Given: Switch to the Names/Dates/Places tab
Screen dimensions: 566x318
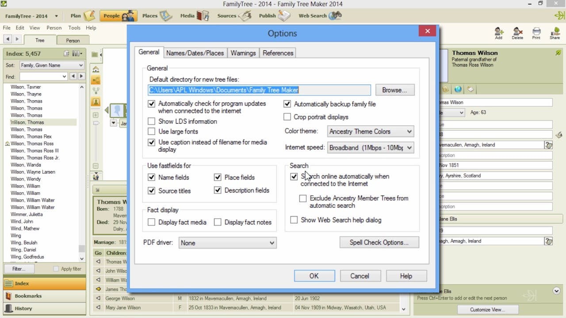Looking at the screenshot, I should pos(195,53).
